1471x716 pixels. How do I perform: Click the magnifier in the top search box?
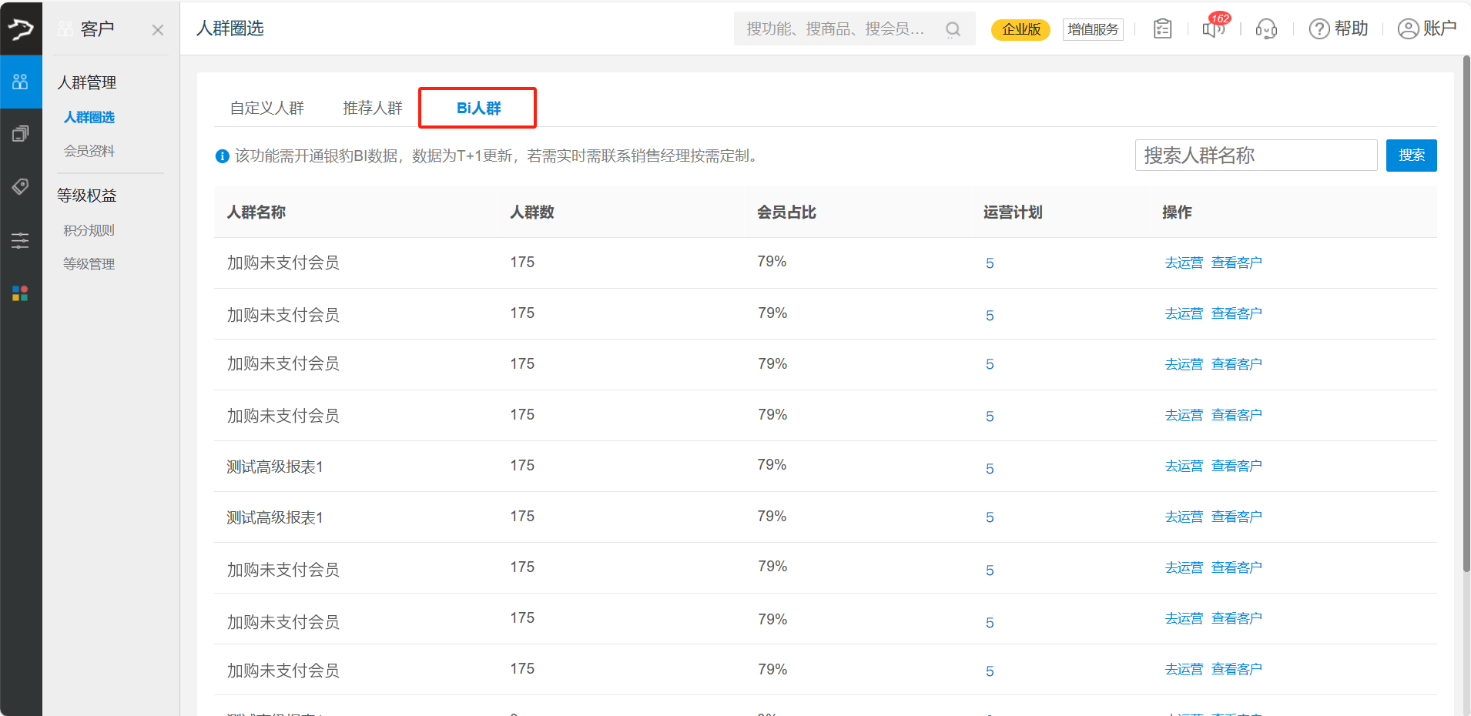[x=953, y=29]
